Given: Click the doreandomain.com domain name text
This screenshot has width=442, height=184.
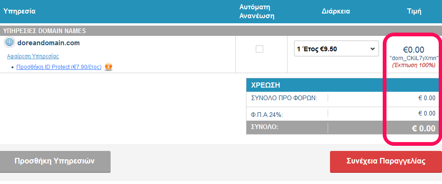Looking at the screenshot, I should coord(49,43).
